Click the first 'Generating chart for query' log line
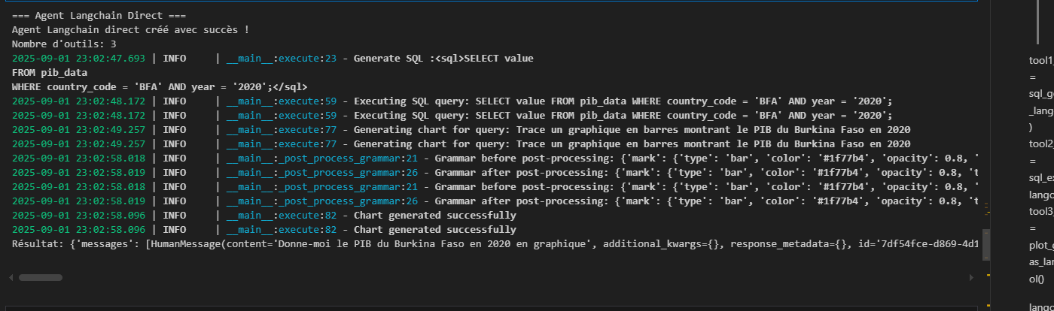The image size is (1054, 311). (632, 129)
